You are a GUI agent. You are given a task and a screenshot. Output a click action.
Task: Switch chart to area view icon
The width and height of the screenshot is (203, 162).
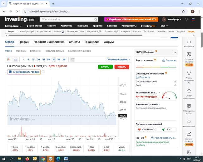coord(15,60)
